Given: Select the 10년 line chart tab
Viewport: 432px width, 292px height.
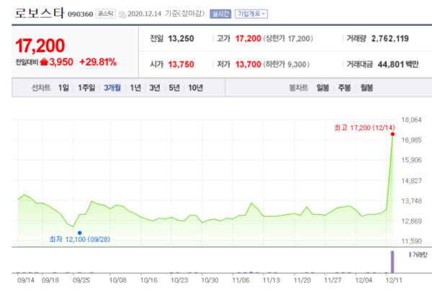Looking at the screenshot, I should click(x=196, y=88).
